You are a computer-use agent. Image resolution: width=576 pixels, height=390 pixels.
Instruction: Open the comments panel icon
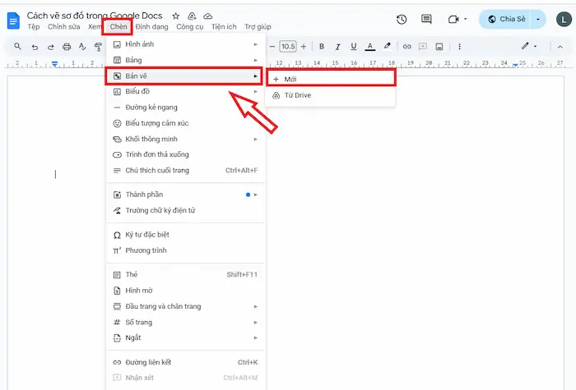tap(426, 19)
